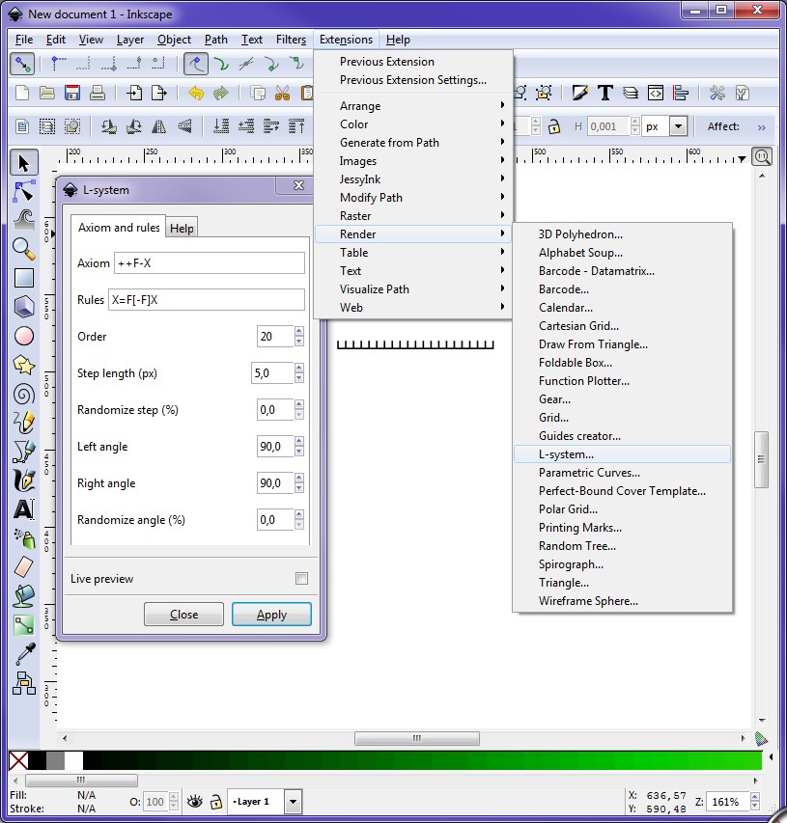Toggle the lock aspect ratio padlock
Viewport: 787px width, 823px height.
[553, 125]
